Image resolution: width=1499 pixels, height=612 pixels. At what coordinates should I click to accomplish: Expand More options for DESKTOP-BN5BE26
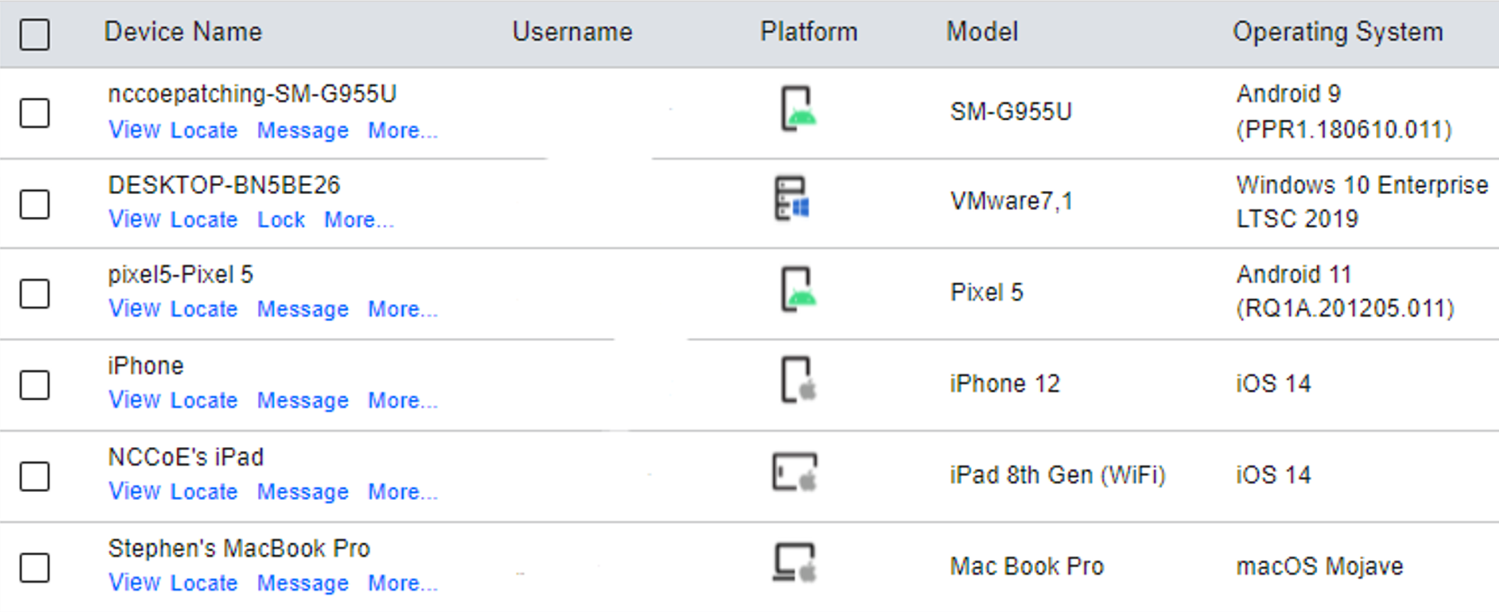coord(359,220)
